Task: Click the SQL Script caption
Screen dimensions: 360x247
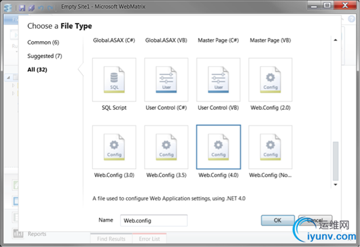Action: tap(114, 108)
